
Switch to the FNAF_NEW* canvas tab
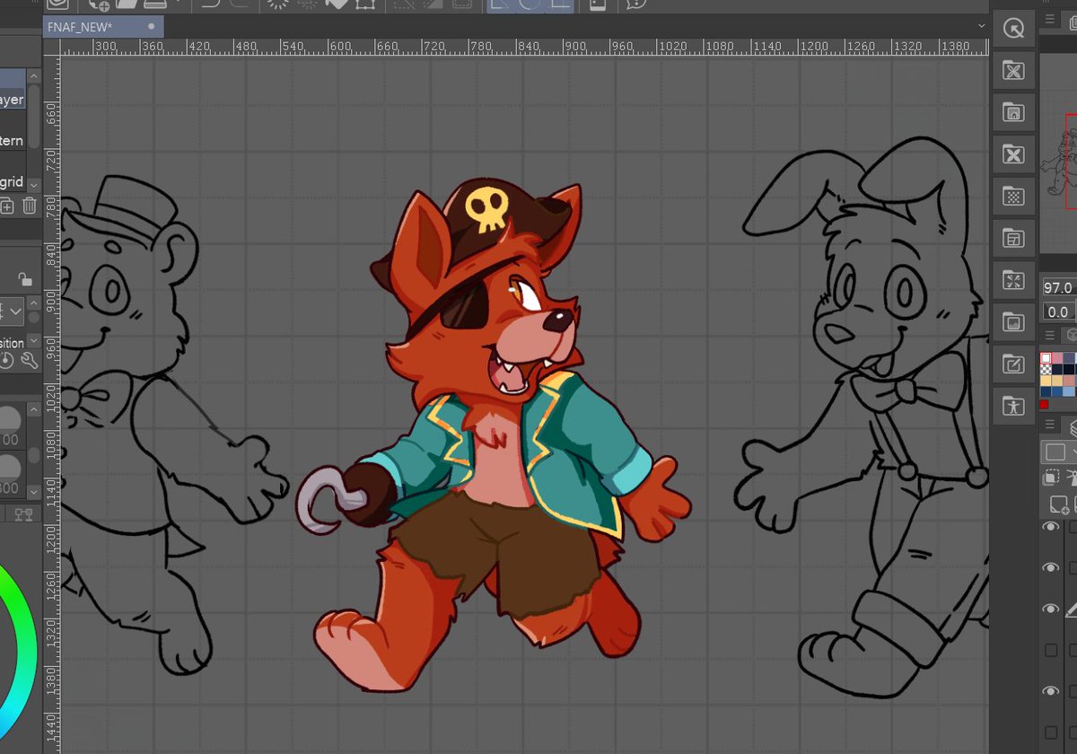103,26
